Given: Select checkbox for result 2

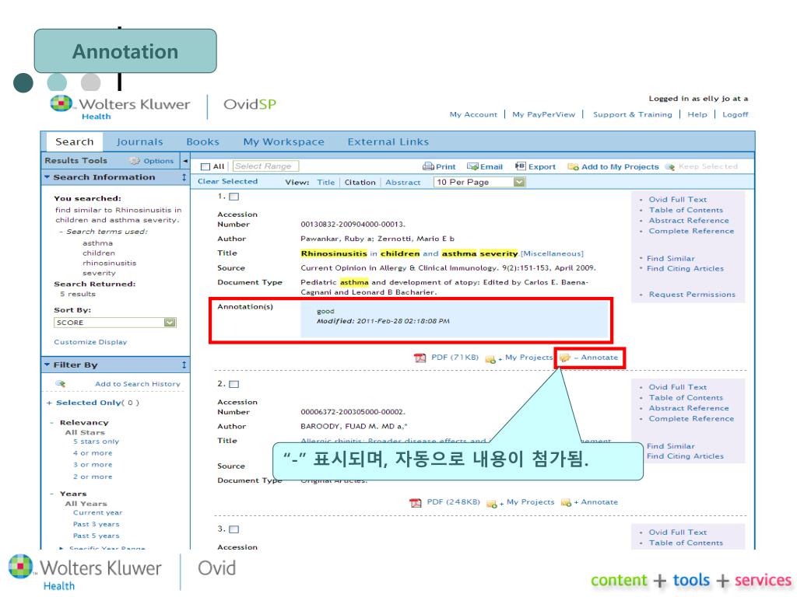Looking at the screenshot, I should click(x=233, y=384).
